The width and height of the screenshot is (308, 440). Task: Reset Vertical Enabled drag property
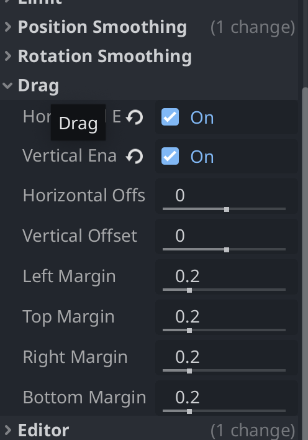tap(135, 157)
